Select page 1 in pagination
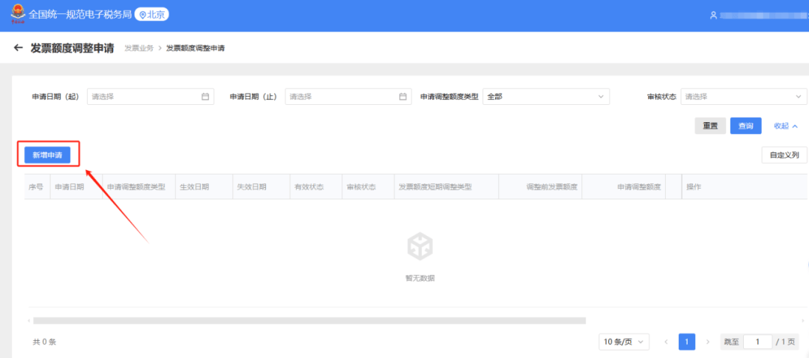Viewport: 809px width, 358px height. [687, 342]
